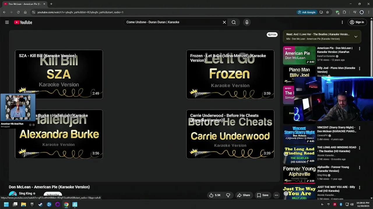Like the video with thumbs up
Viewport: 373px width, 209px height.
(x=215, y=195)
